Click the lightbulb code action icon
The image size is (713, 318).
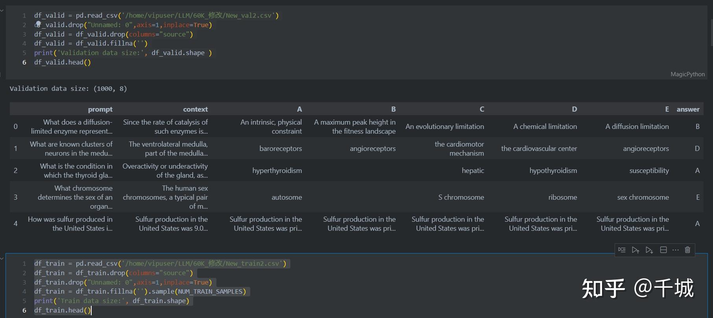click(x=38, y=24)
